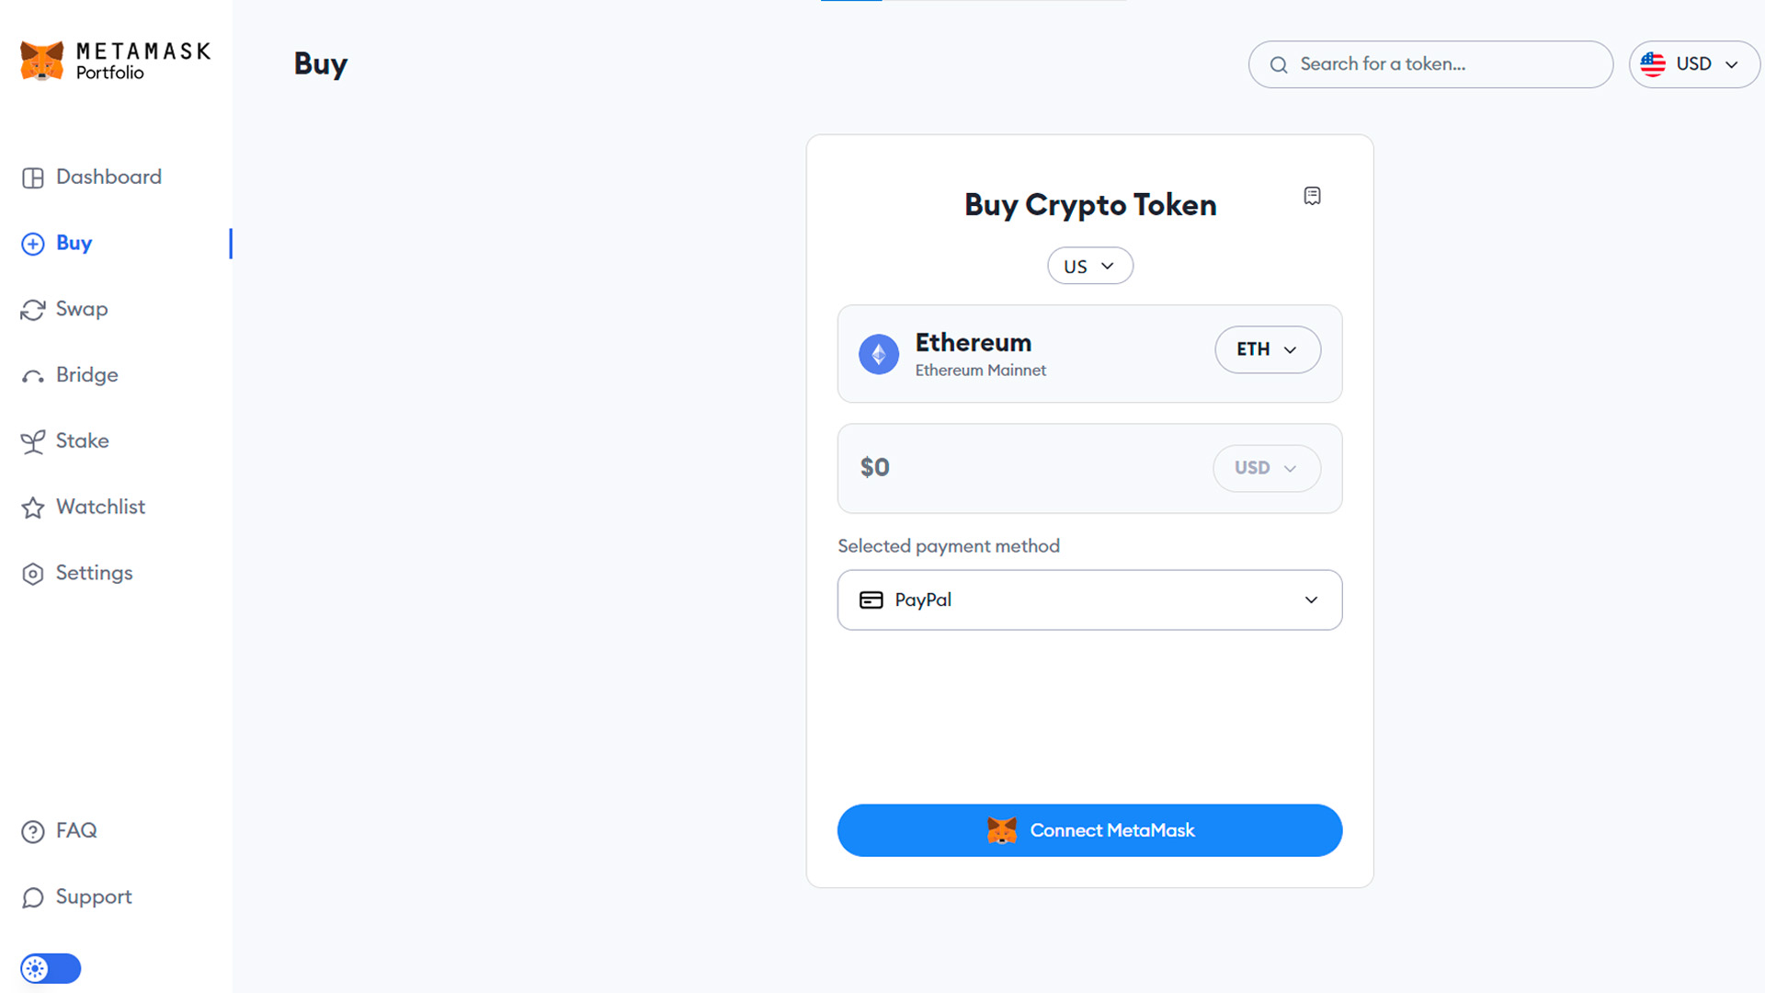Click Connect MetaMask button

[x=1088, y=830]
